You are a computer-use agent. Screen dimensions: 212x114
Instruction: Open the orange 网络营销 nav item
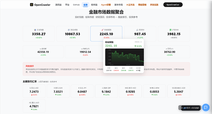pyautogui.click(x=142, y=5)
